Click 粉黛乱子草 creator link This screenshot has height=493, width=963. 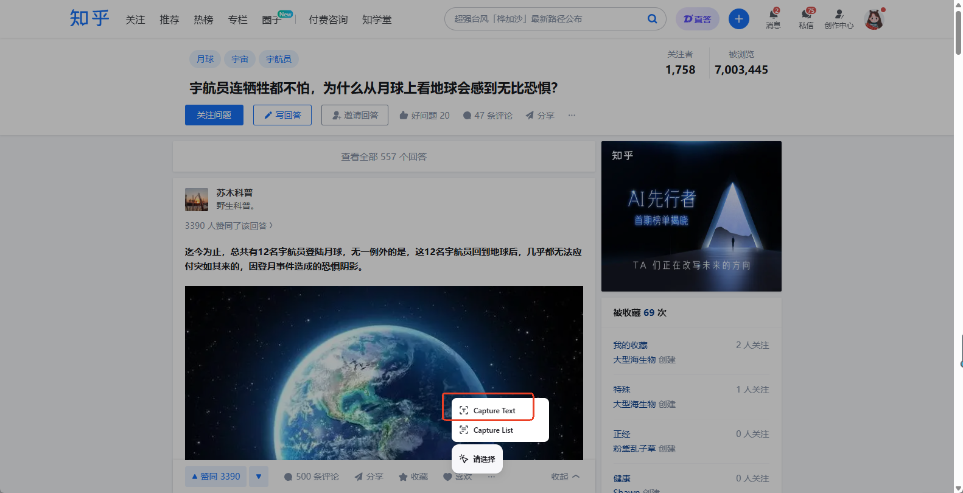634,449
